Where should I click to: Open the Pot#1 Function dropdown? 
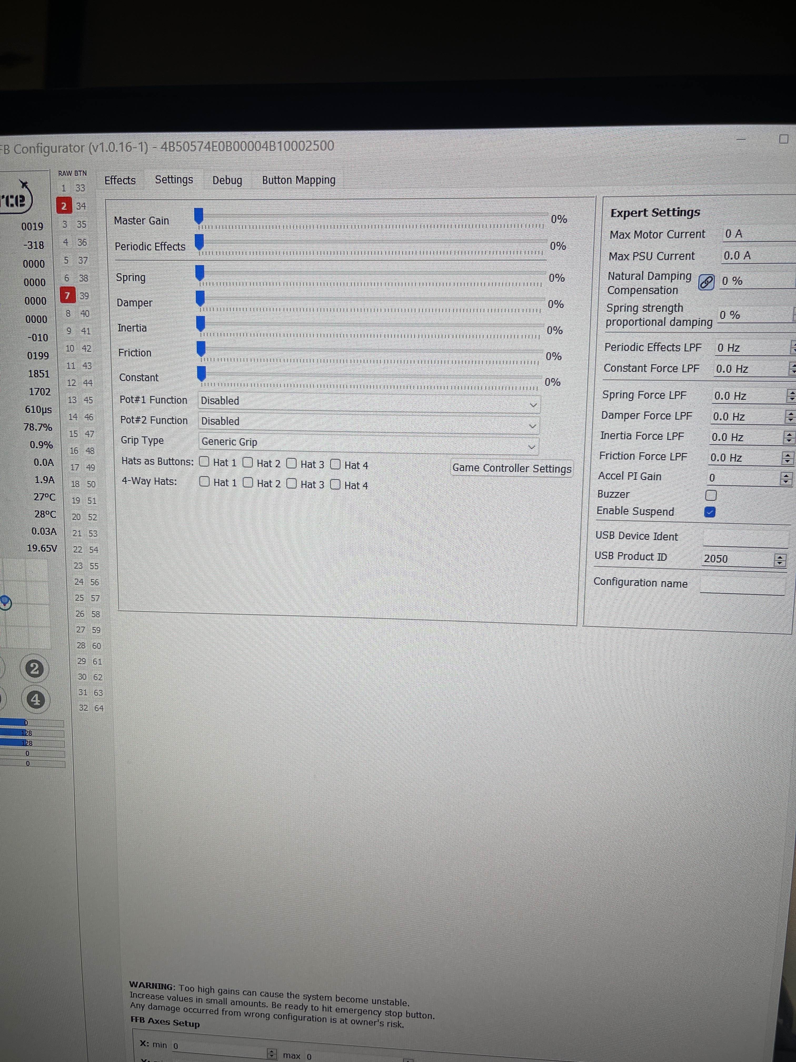[369, 402]
